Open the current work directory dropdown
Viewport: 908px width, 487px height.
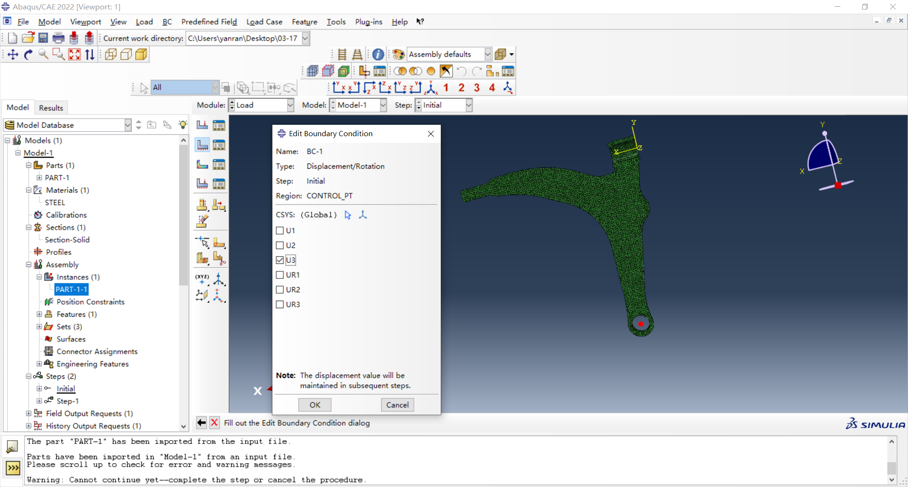tap(305, 38)
